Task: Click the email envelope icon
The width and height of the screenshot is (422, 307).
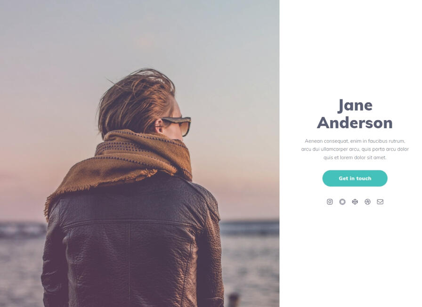Action: (x=380, y=202)
